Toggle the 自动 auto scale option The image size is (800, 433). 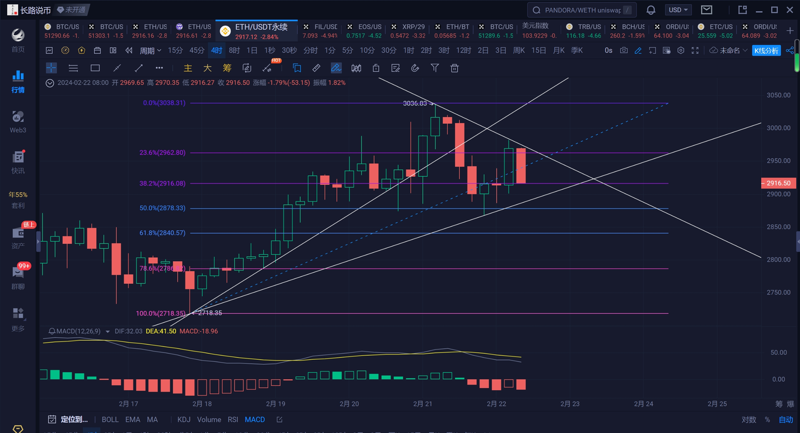pos(786,420)
